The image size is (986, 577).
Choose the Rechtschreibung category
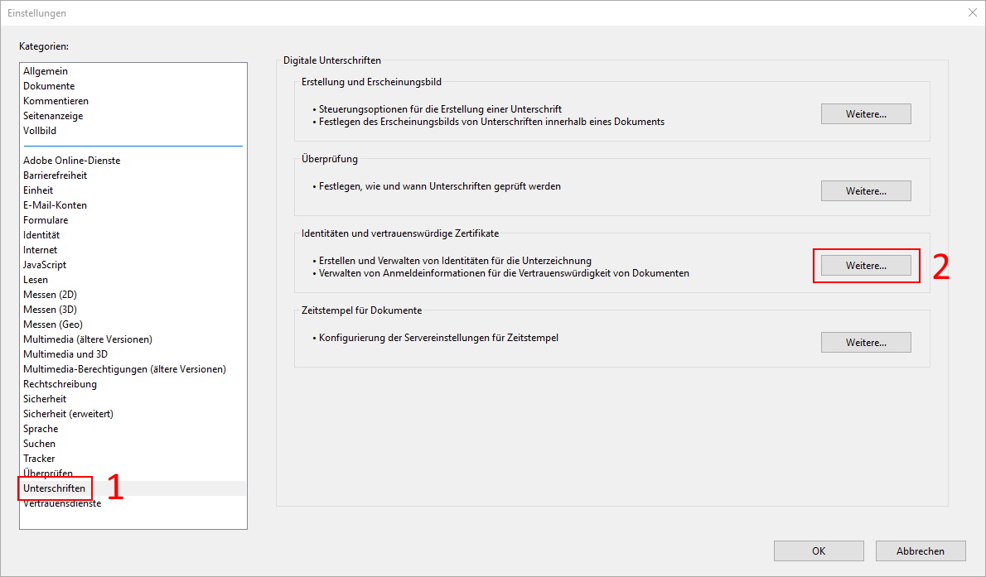(60, 384)
